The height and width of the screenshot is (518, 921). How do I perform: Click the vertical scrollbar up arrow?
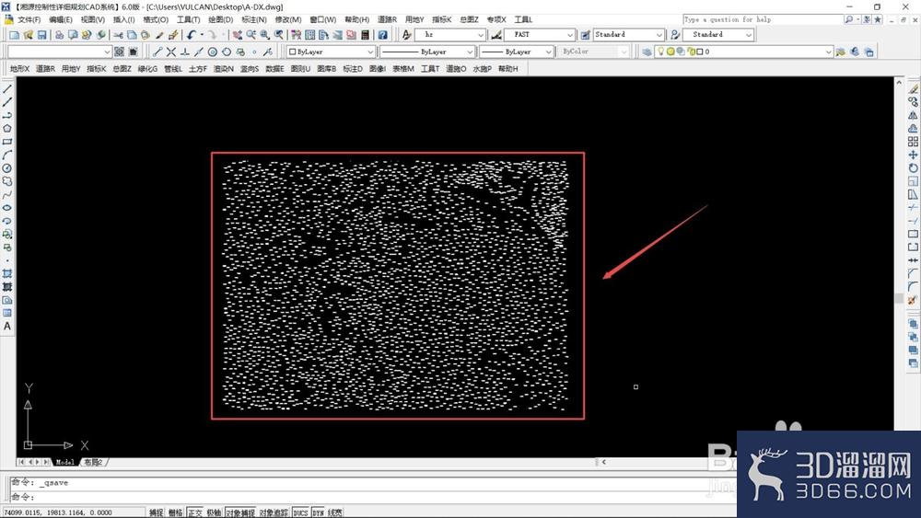[x=899, y=83]
